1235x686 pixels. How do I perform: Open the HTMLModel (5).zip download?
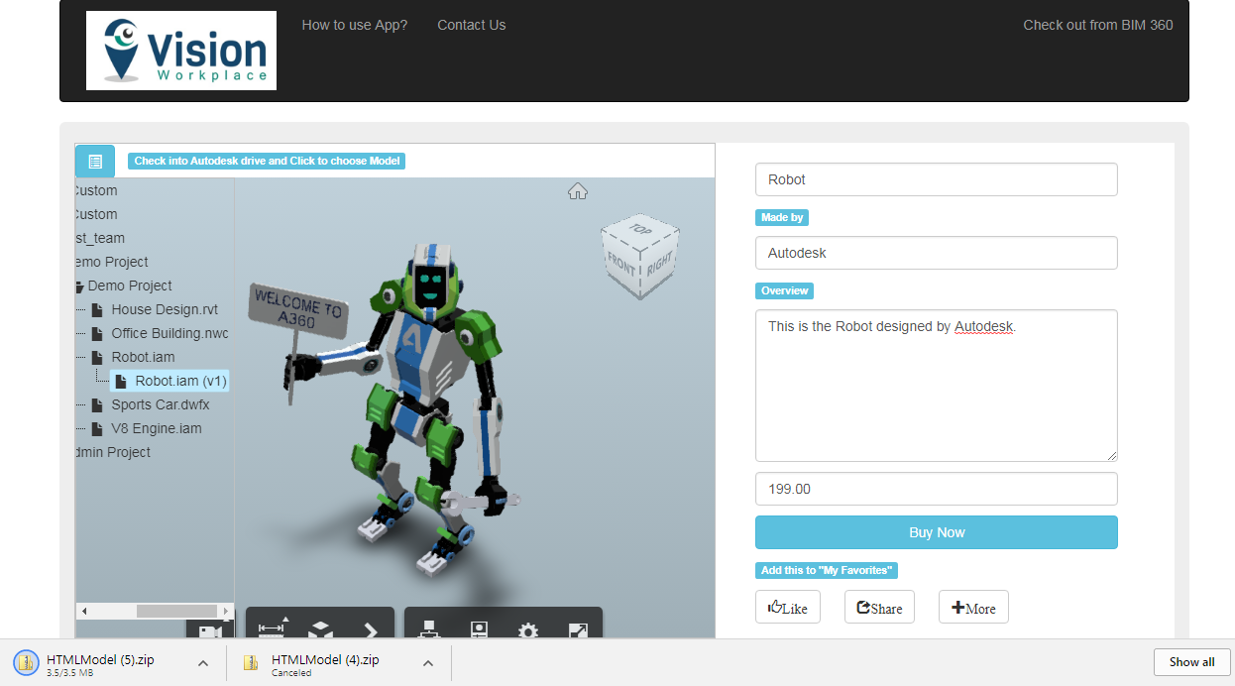pos(99,663)
